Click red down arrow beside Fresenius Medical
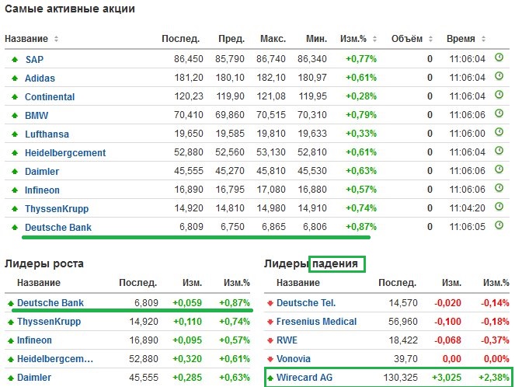 [270, 322]
